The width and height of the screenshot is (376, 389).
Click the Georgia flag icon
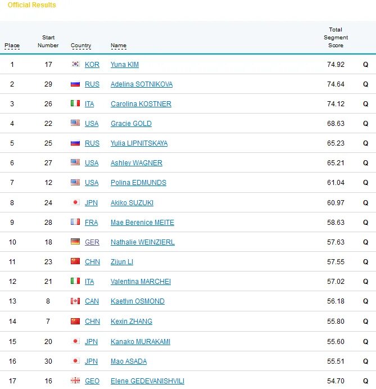pyautogui.click(x=75, y=381)
